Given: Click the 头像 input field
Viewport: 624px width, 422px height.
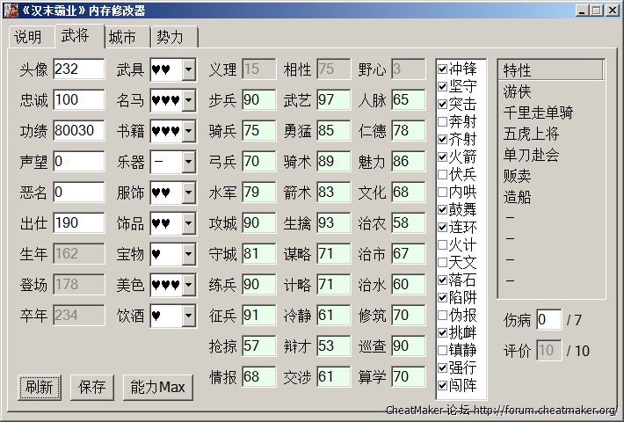Looking at the screenshot, I should 78,69.
